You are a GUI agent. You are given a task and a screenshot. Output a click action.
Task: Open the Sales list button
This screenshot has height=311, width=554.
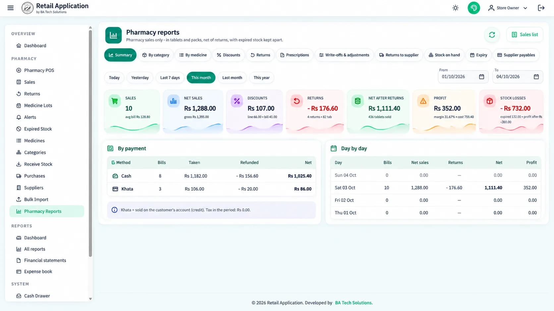pyautogui.click(x=525, y=35)
